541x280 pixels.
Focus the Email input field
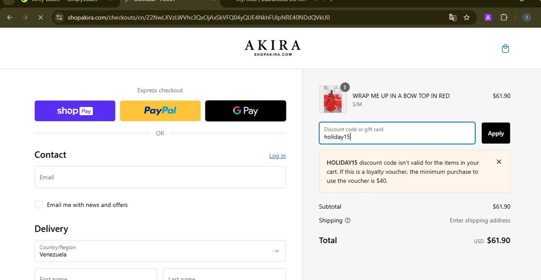(x=160, y=177)
